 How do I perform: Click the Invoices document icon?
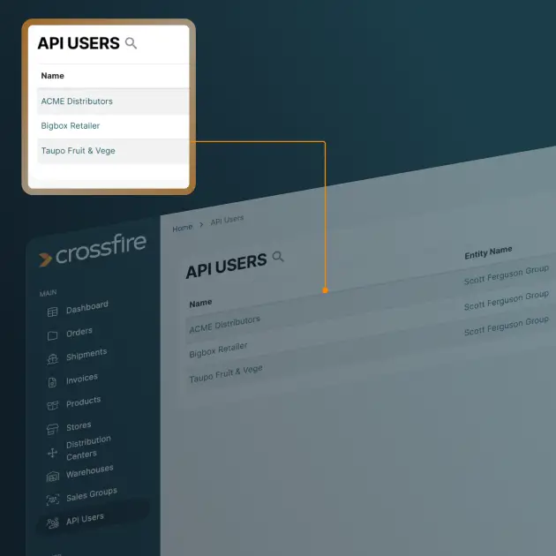(52, 382)
